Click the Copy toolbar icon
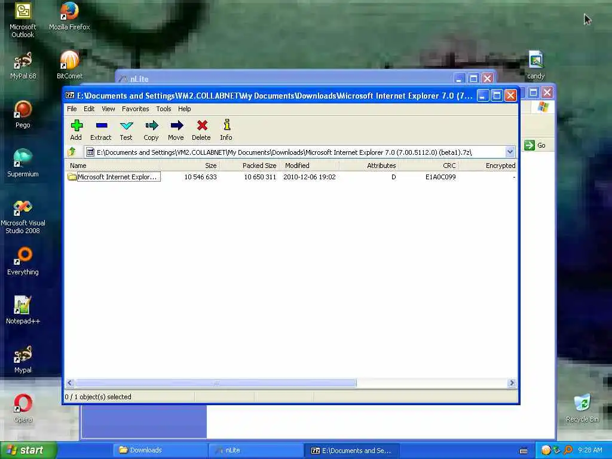The width and height of the screenshot is (612, 459). (151, 130)
